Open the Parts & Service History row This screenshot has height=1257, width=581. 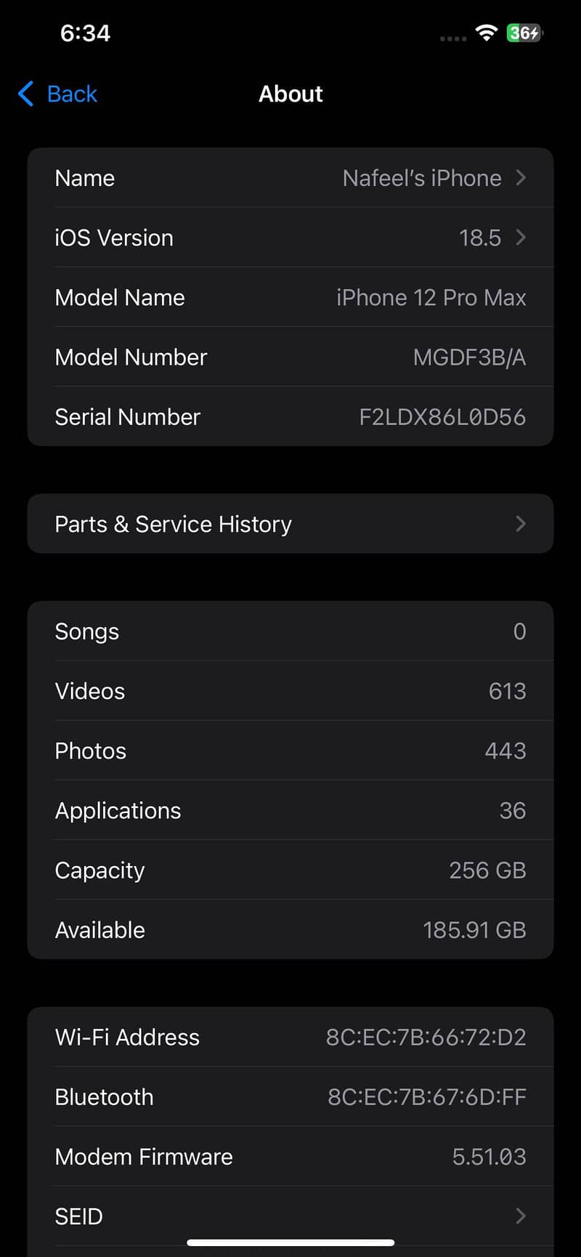point(290,524)
